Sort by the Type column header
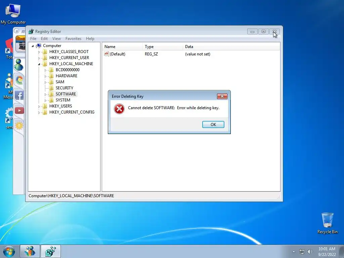This screenshot has height=258, width=344. (x=162, y=46)
